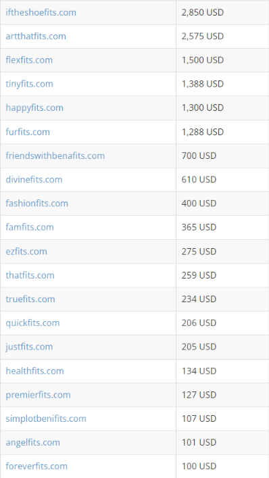Open the artthatfits.com domain link
The image size is (269, 478).
pos(36,37)
